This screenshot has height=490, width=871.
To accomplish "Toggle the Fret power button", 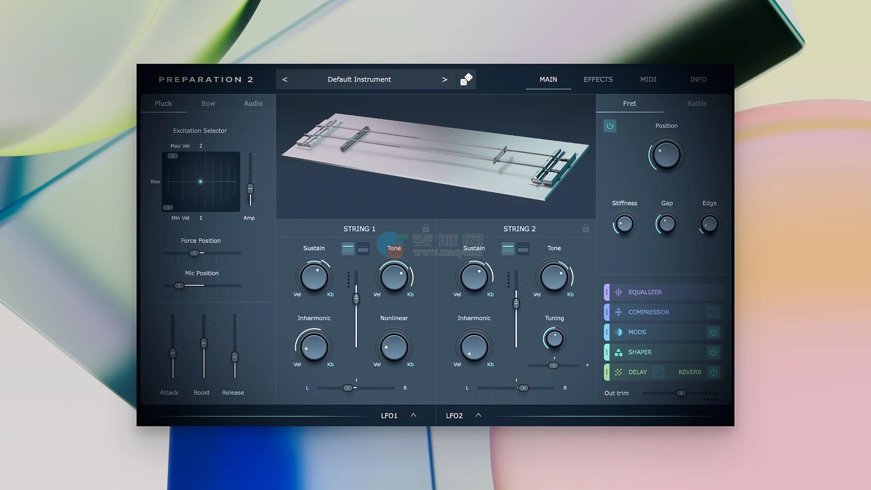I will [610, 126].
